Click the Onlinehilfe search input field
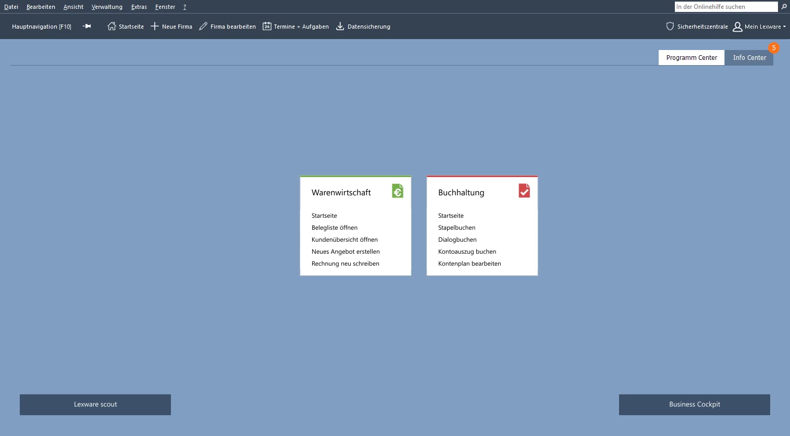The width and height of the screenshot is (790, 436). 726,7
